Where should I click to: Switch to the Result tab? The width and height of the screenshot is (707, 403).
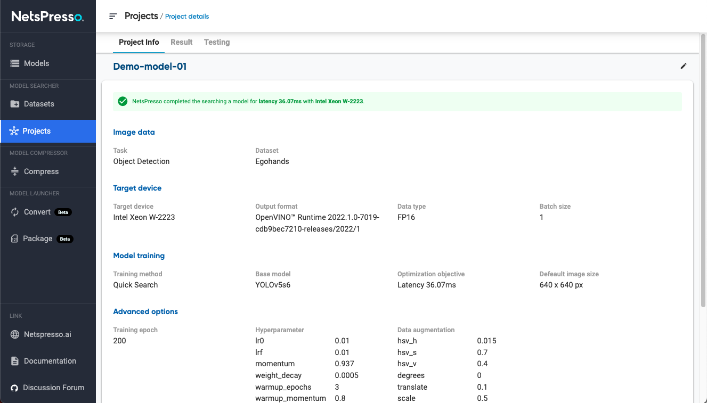pos(182,43)
